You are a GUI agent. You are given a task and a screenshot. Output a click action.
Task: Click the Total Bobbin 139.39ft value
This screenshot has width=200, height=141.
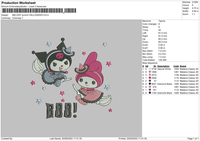click(x=162, y=60)
